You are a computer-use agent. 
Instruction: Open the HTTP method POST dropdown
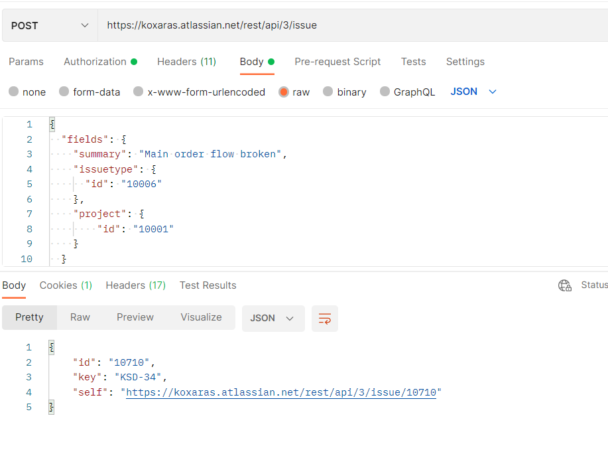[x=50, y=26]
